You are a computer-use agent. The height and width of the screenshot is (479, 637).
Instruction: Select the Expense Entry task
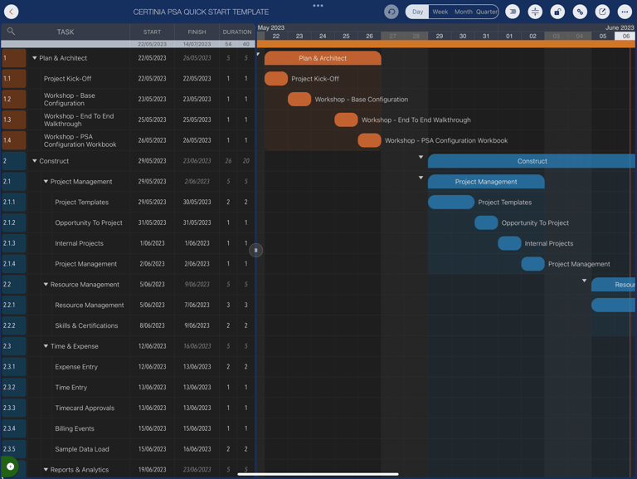pos(76,367)
